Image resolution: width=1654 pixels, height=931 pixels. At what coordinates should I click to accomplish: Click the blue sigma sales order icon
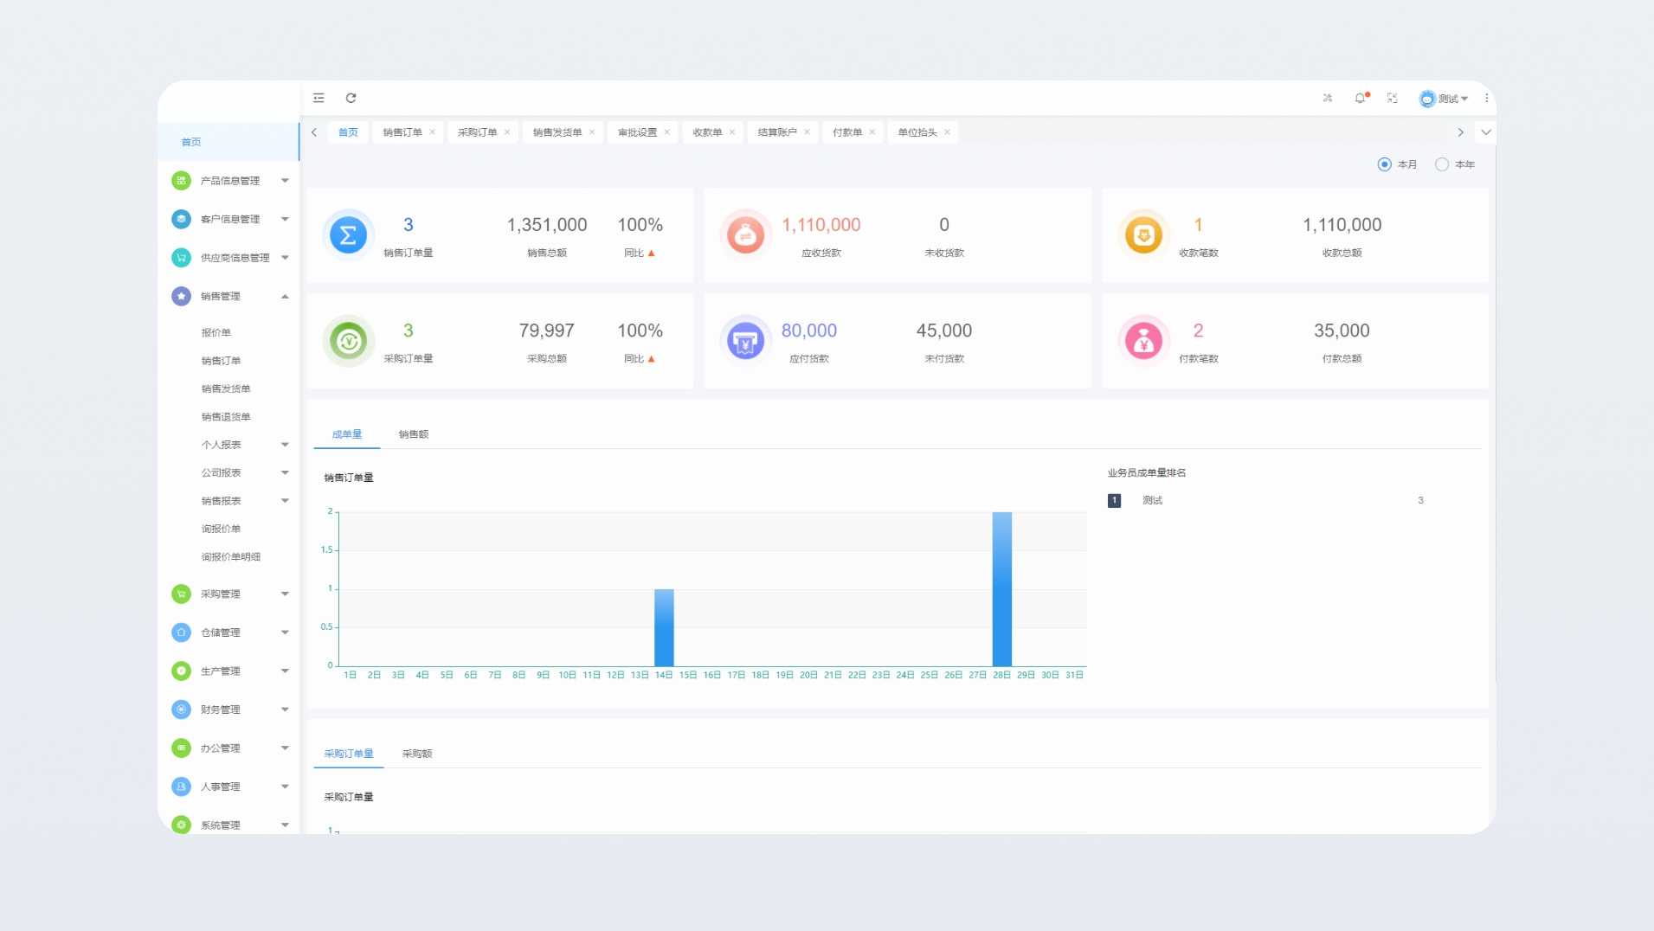point(348,235)
